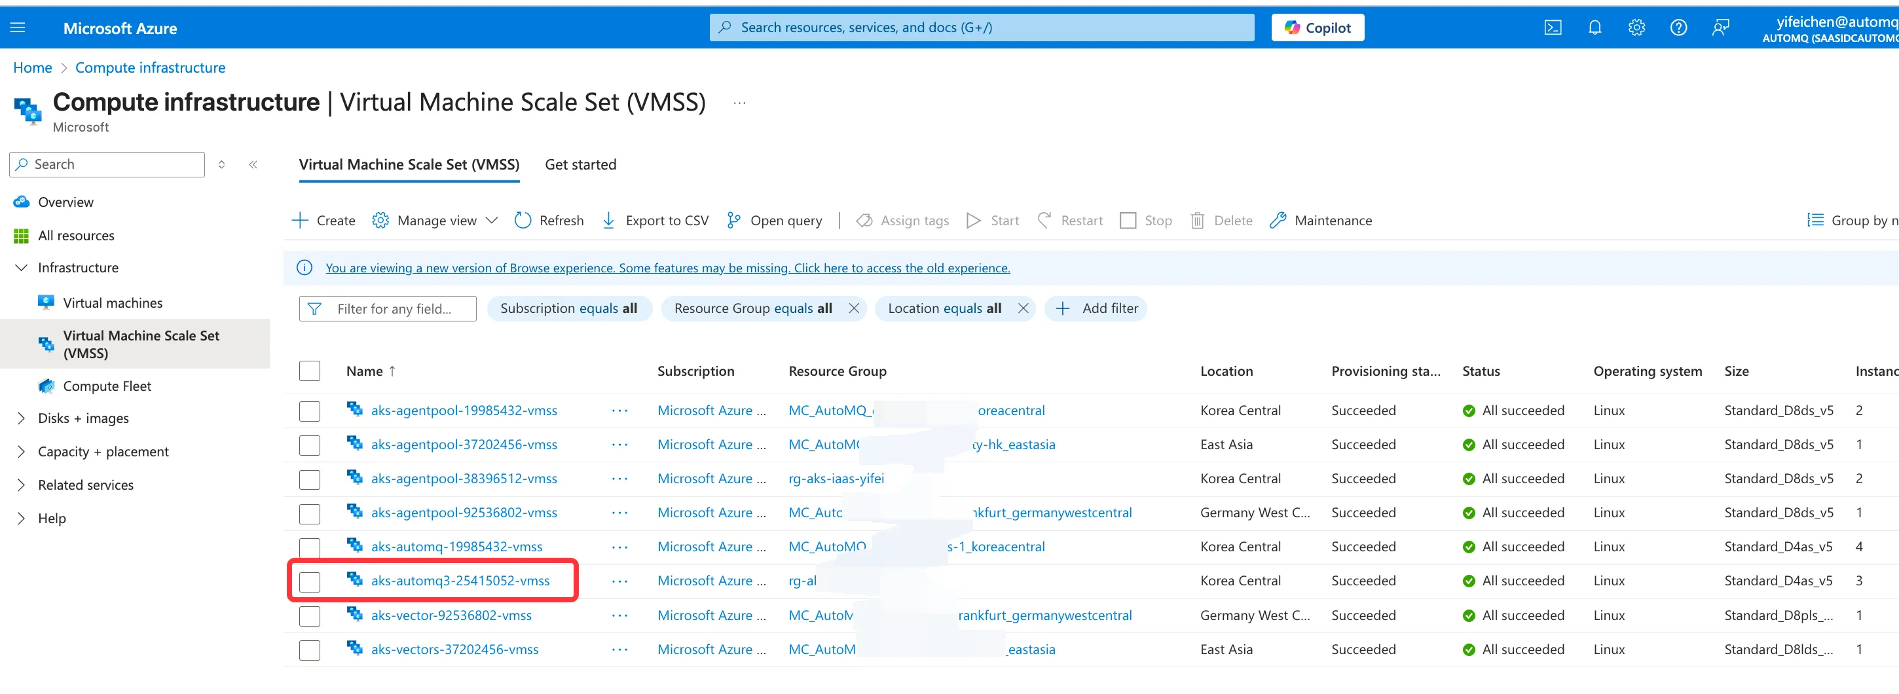Image resolution: width=1899 pixels, height=694 pixels.
Task: Open the feedback icon in header
Action: 1721,28
